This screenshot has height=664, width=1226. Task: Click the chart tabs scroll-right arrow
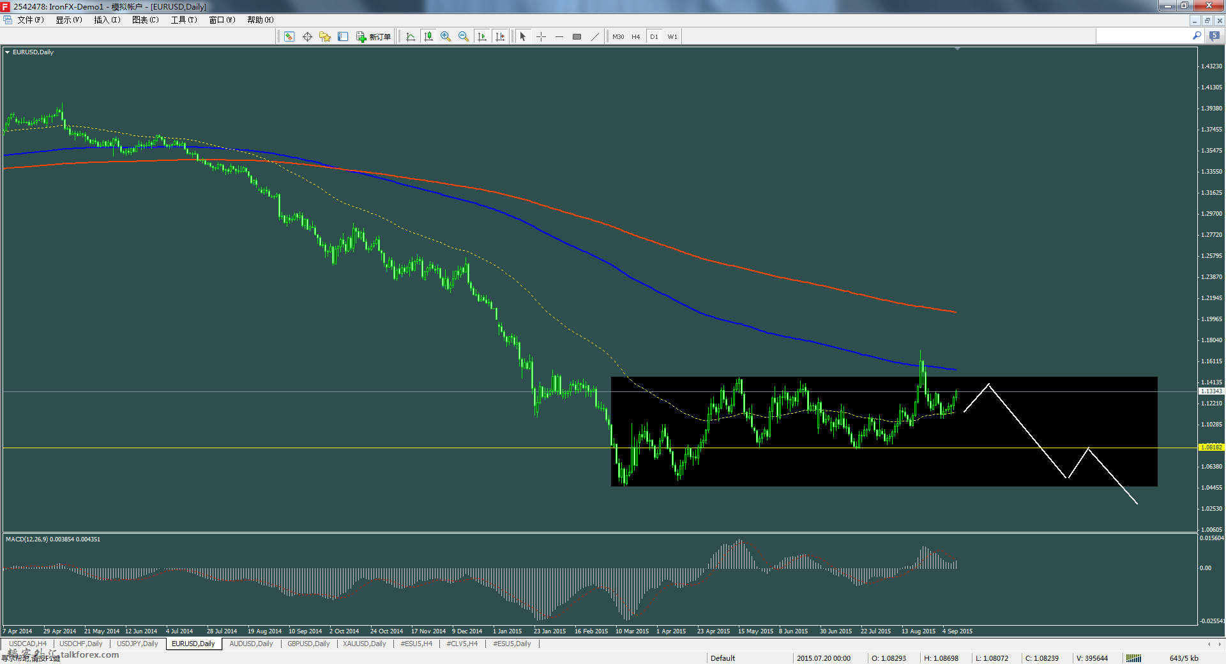point(1219,644)
